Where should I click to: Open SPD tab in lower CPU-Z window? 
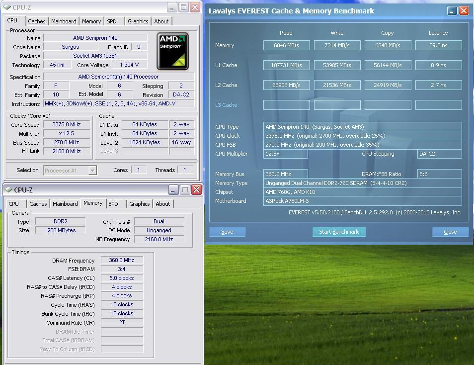[x=113, y=204]
